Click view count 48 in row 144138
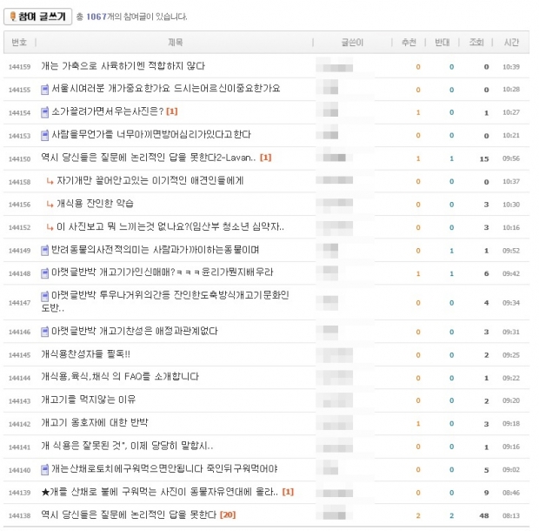The width and height of the screenshot is (539, 531). click(x=484, y=515)
